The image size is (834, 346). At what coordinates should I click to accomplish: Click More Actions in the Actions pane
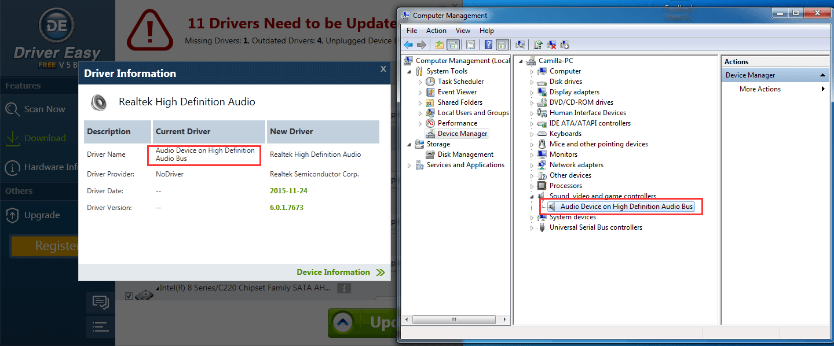pyautogui.click(x=760, y=89)
